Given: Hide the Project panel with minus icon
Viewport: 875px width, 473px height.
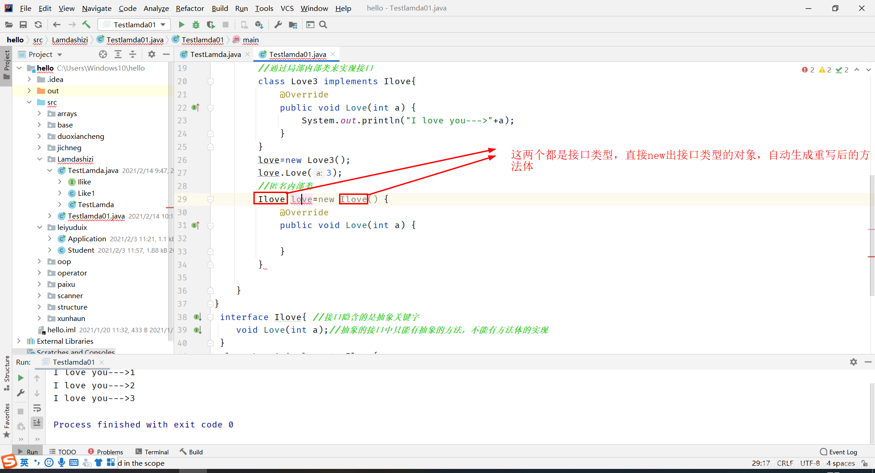Looking at the screenshot, I should 166,54.
